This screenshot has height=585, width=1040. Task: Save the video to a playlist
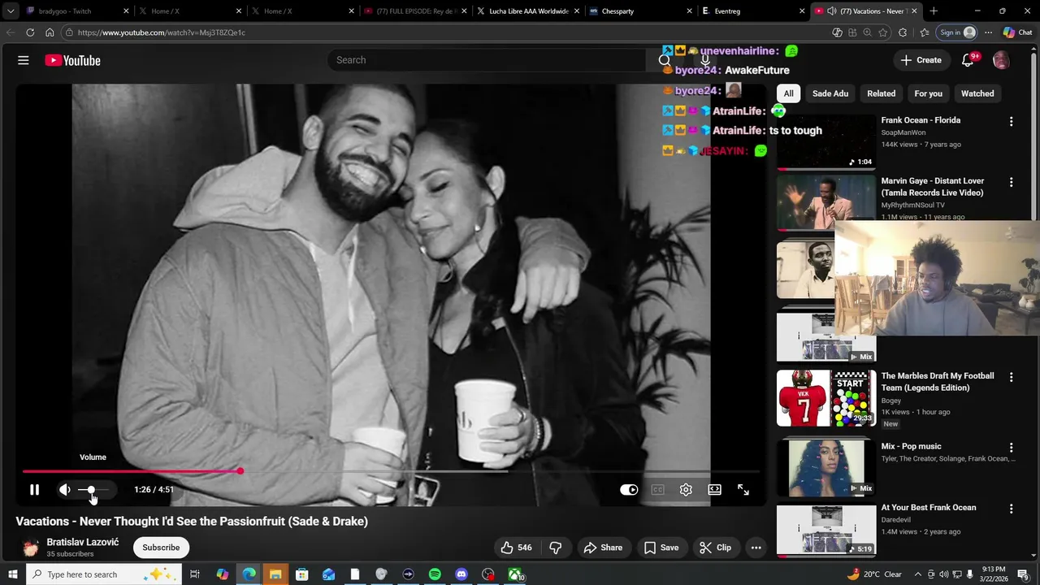click(661, 548)
